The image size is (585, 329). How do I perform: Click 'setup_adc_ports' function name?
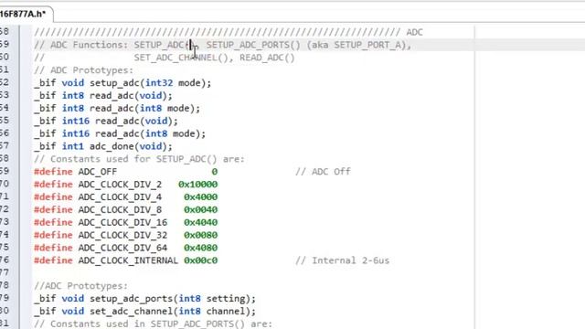click(x=131, y=299)
